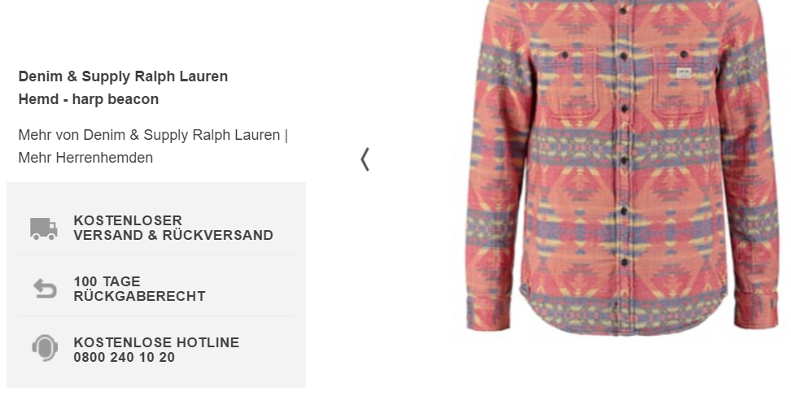The image size is (791, 396).
Task: Click the return arrow icon
Action: point(45,289)
